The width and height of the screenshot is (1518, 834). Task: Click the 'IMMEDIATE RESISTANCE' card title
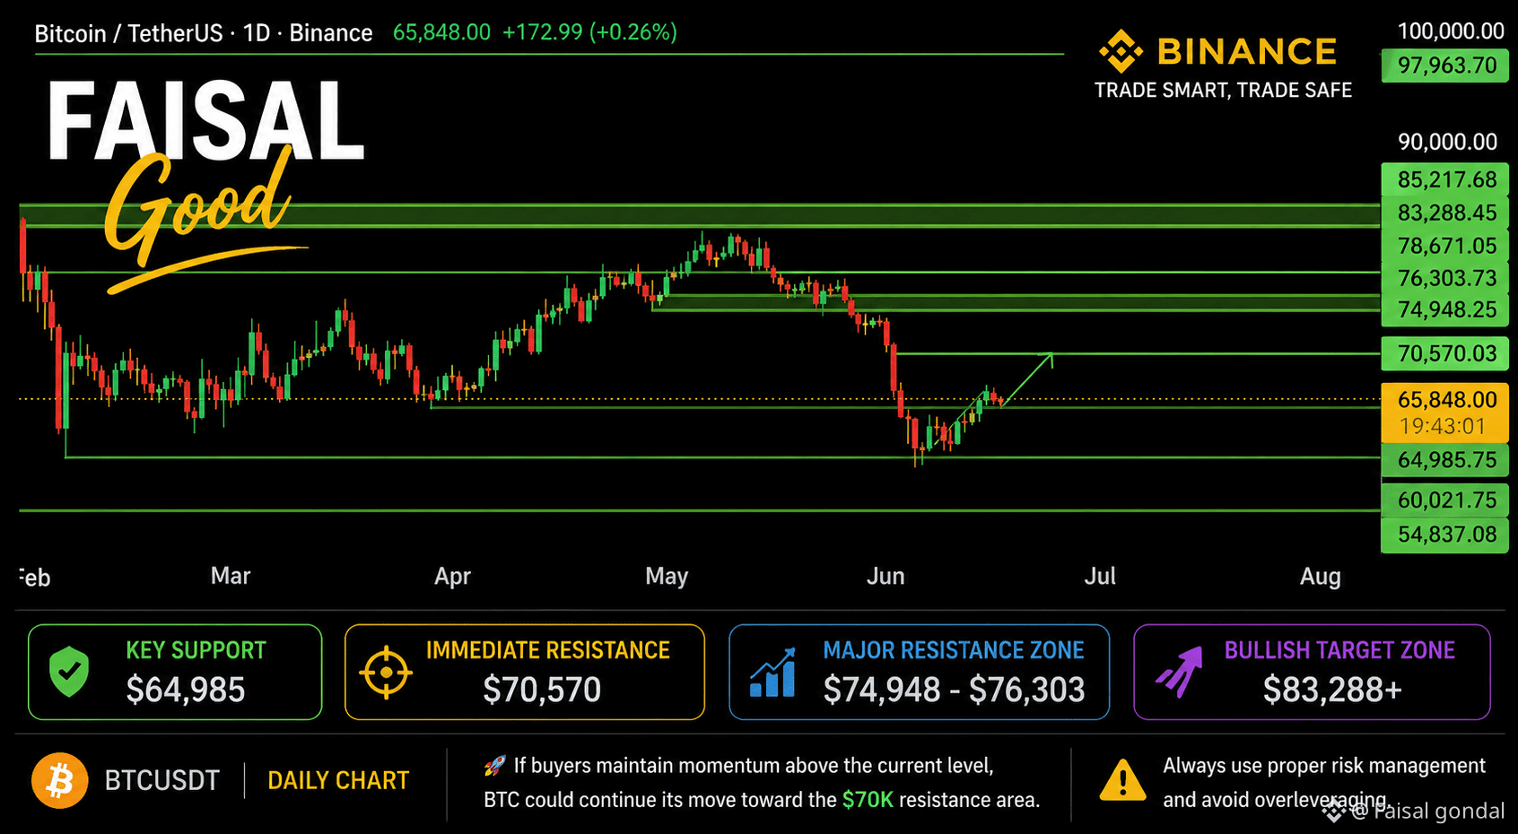tap(548, 650)
